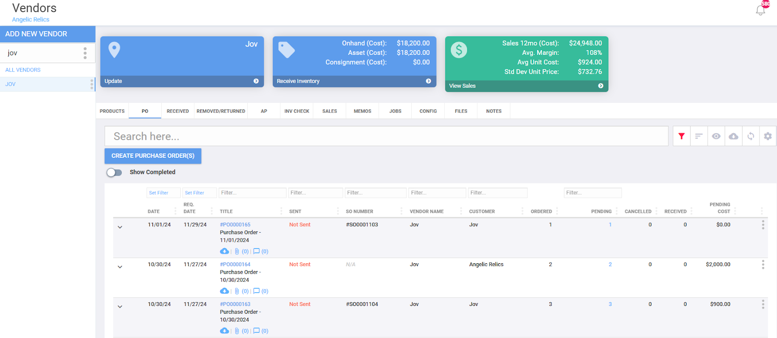
Task: Open row actions menu for PO0000164
Action: [763, 264]
